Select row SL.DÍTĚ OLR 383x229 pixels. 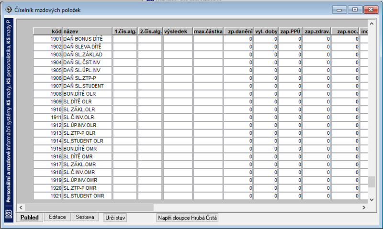click(x=200, y=102)
